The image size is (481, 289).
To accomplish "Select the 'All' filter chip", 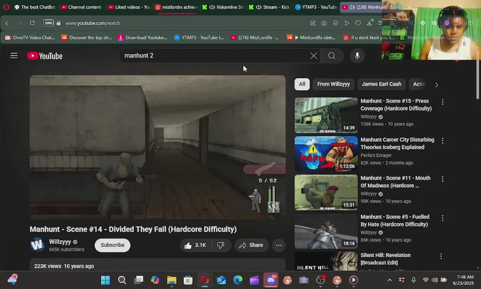I will 302,84.
